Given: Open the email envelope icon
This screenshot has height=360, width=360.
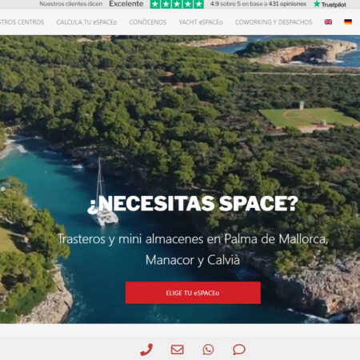Looking at the screenshot, I should pyautogui.click(x=177, y=350).
